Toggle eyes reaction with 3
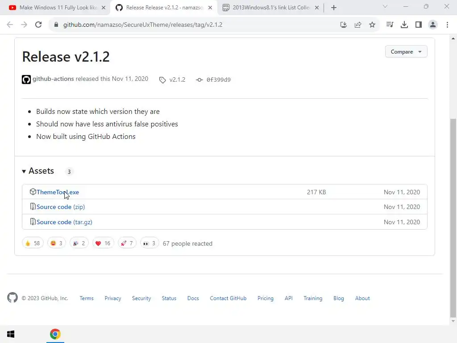457x343 pixels. pos(150,243)
